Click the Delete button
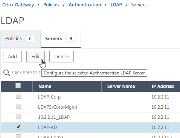Screen dimensions: 180x138 coord(61,56)
